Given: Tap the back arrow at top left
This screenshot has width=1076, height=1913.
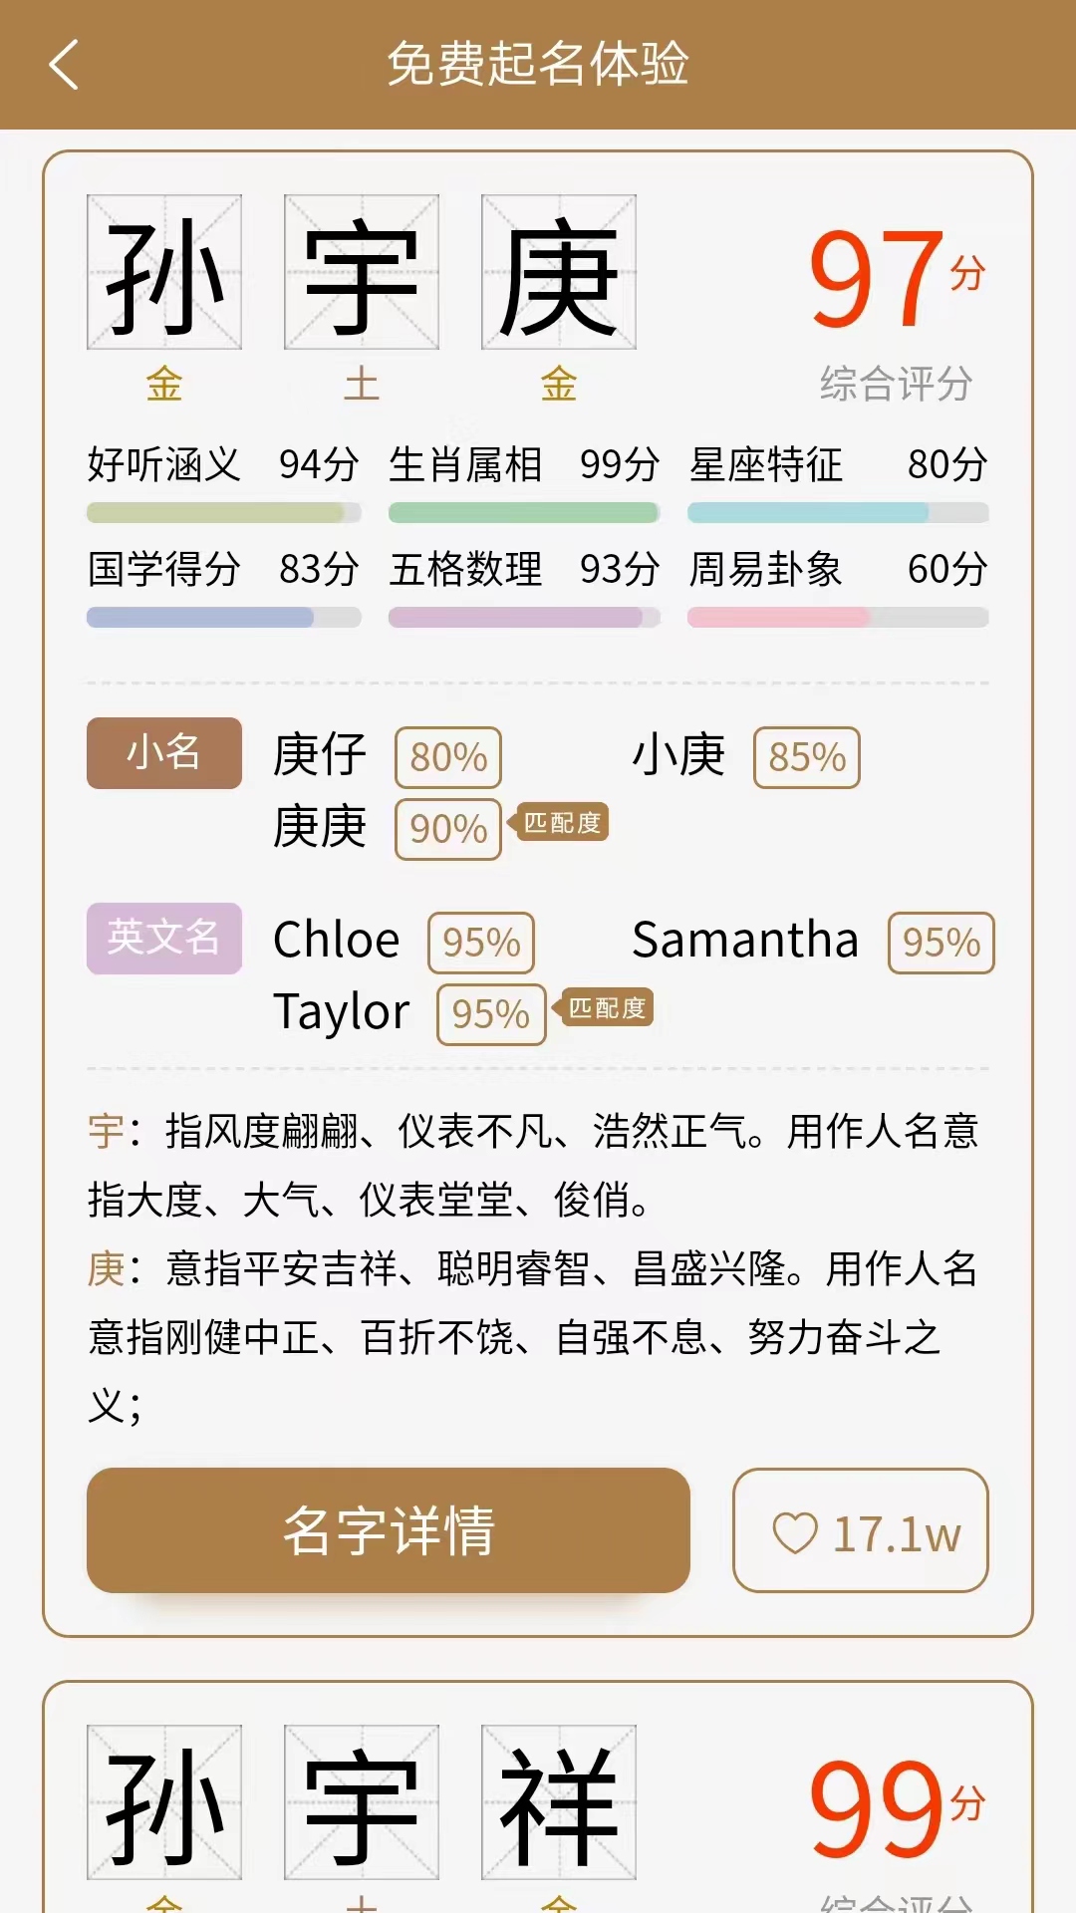Looking at the screenshot, I should [63, 63].
